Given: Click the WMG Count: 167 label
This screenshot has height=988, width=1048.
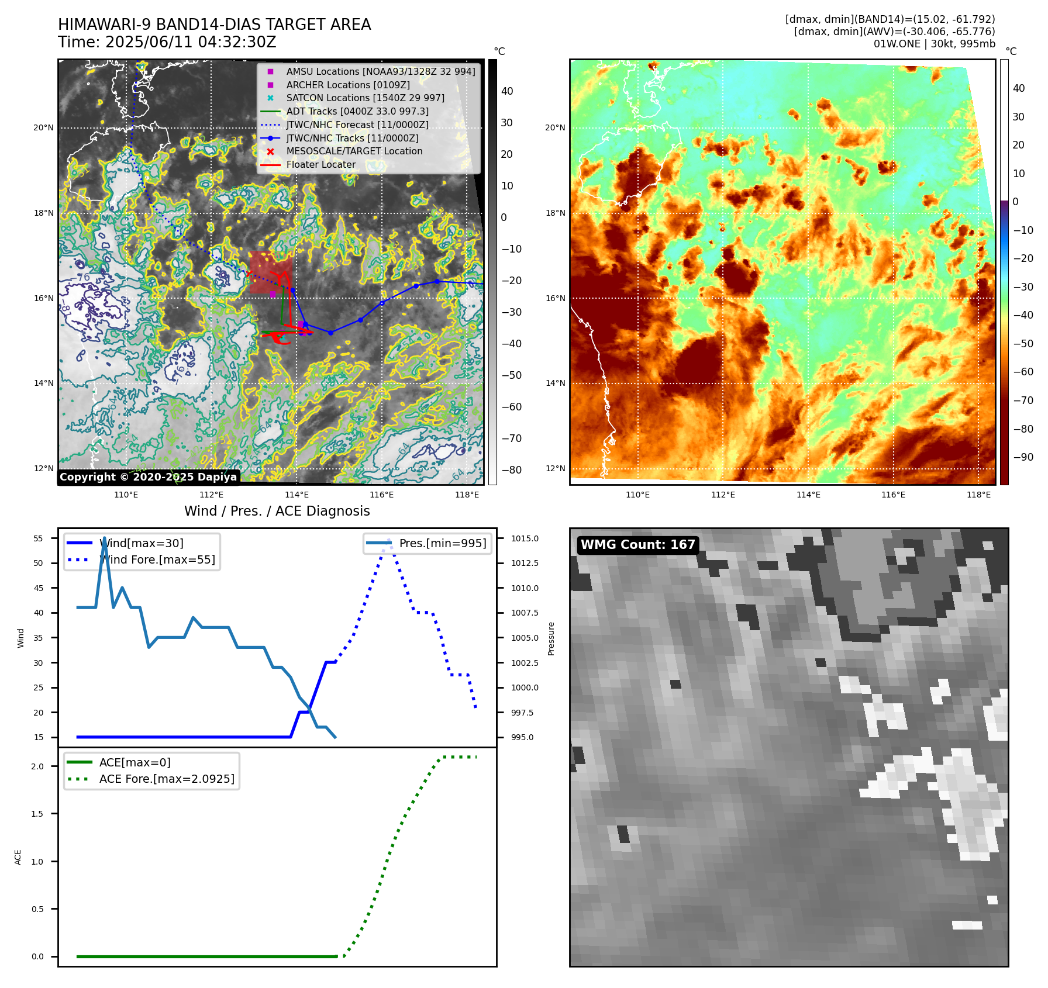Looking at the screenshot, I should click(638, 545).
